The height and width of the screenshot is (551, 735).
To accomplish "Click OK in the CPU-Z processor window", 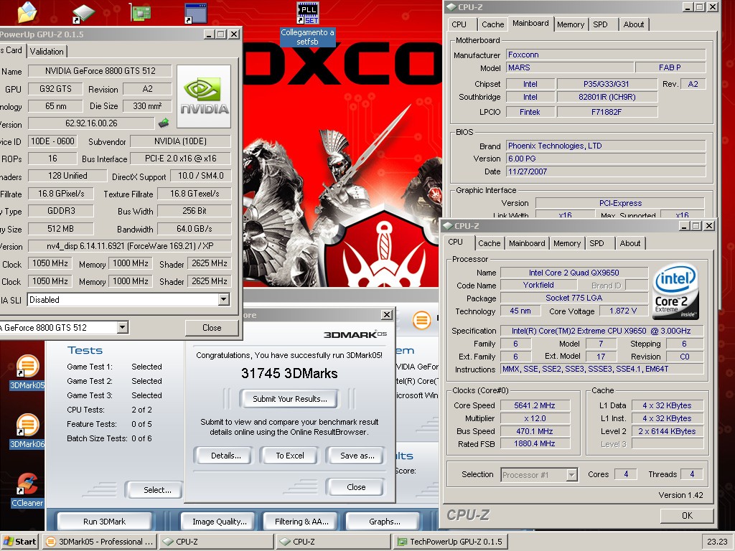I will 687,515.
